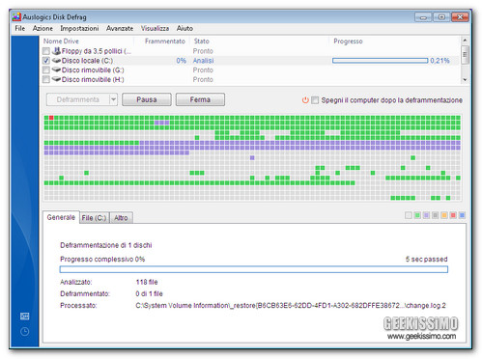Tick the Disco rimovibile (G:) checkbox

tap(46, 69)
